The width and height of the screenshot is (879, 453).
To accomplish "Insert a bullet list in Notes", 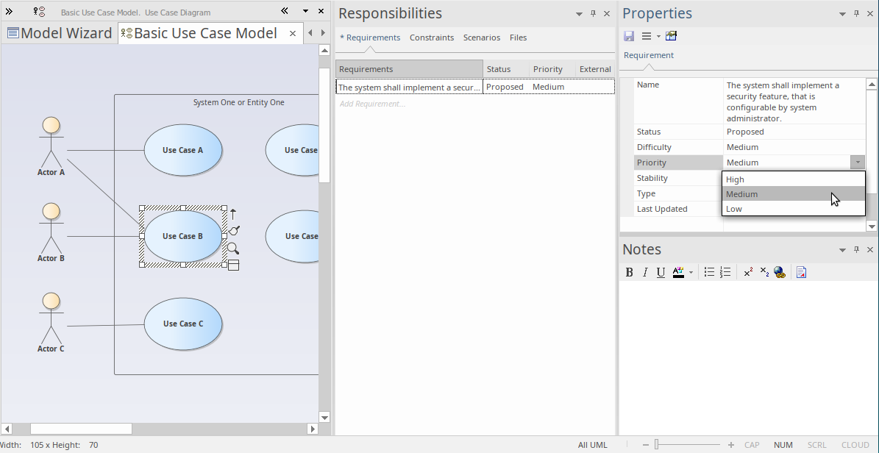I will [x=709, y=272].
